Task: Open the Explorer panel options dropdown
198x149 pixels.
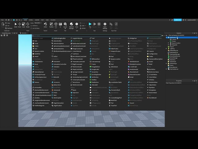Action: [193, 33]
